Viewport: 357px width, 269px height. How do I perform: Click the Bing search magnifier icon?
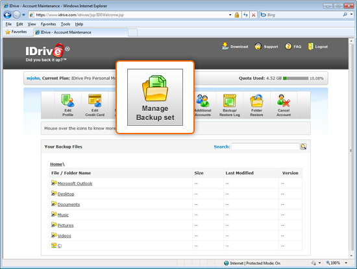(x=345, y=15)
